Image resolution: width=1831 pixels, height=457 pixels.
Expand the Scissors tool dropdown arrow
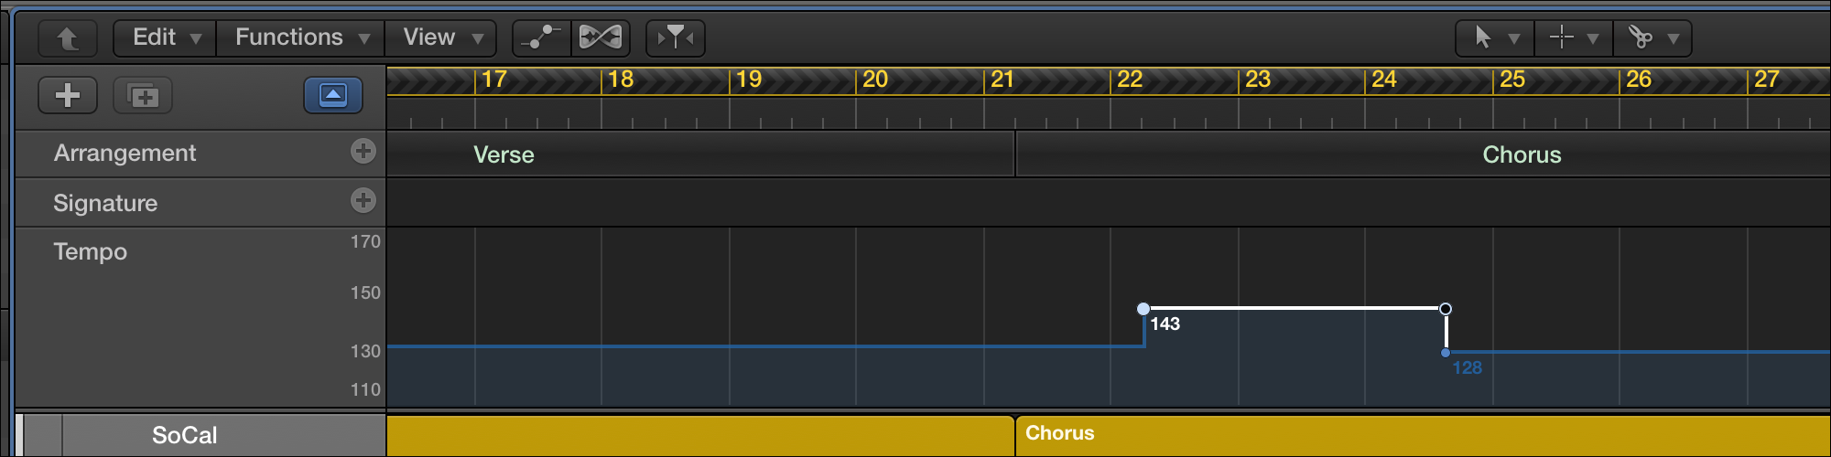[x=1674, y=38]
